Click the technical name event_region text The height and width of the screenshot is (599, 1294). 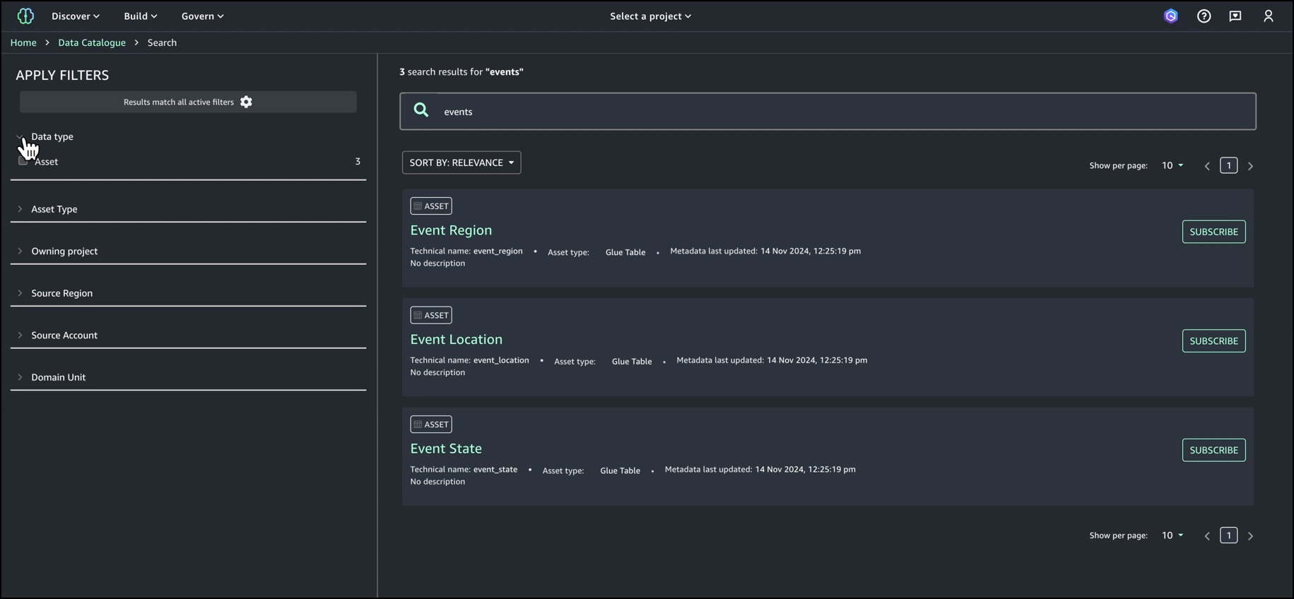[x=498, y=251]
